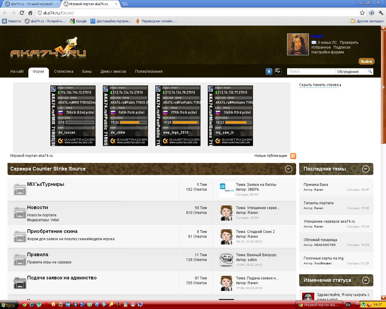Viewport: 386px width, 309px height.
Task: Collapse the Сервера Counter Strike Source category
Action: pos(288,169)
